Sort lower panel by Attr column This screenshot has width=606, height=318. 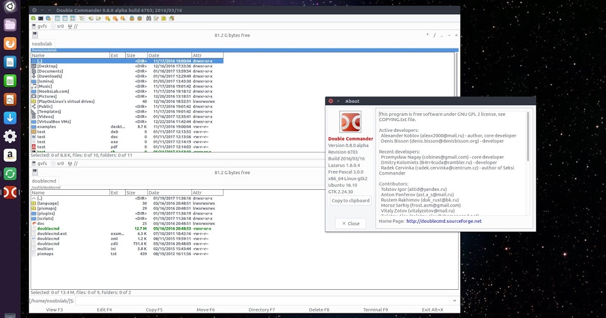click(207, 193)
